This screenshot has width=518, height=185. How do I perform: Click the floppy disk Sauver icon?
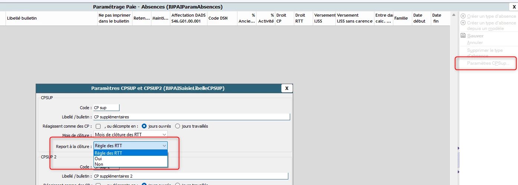pos(463,36)
